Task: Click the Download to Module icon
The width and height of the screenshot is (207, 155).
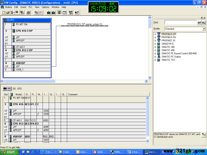Action: (x=49, y=13)
